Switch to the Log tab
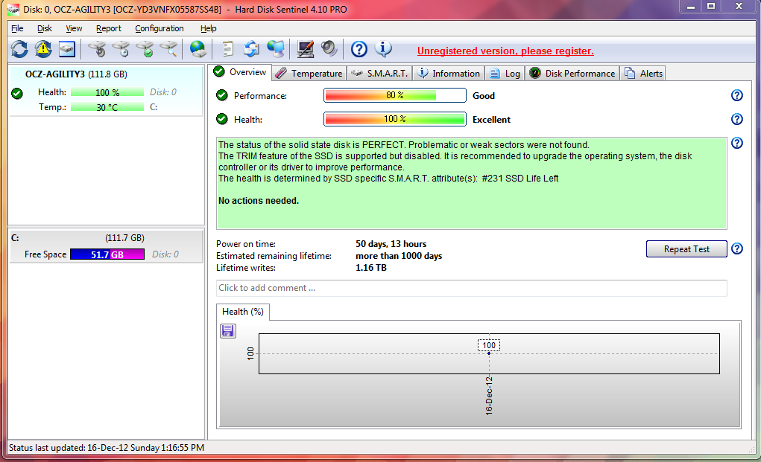The height and width of the screenshot is (462, 761). (x=505, y=73)
